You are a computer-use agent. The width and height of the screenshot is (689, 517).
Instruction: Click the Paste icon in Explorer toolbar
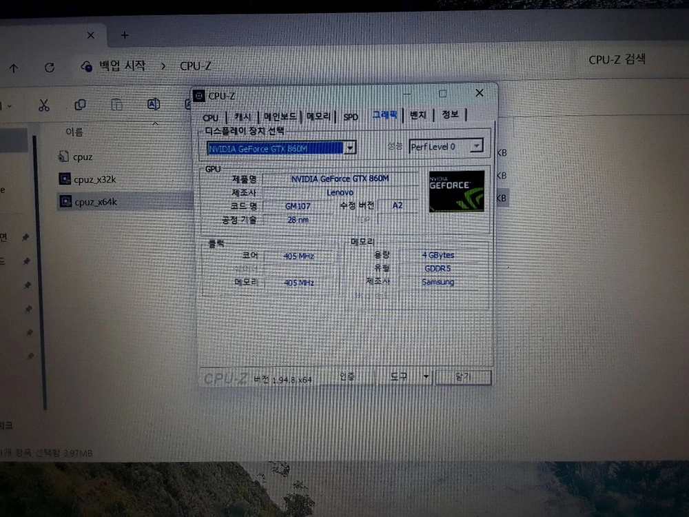tap(116, 104)
